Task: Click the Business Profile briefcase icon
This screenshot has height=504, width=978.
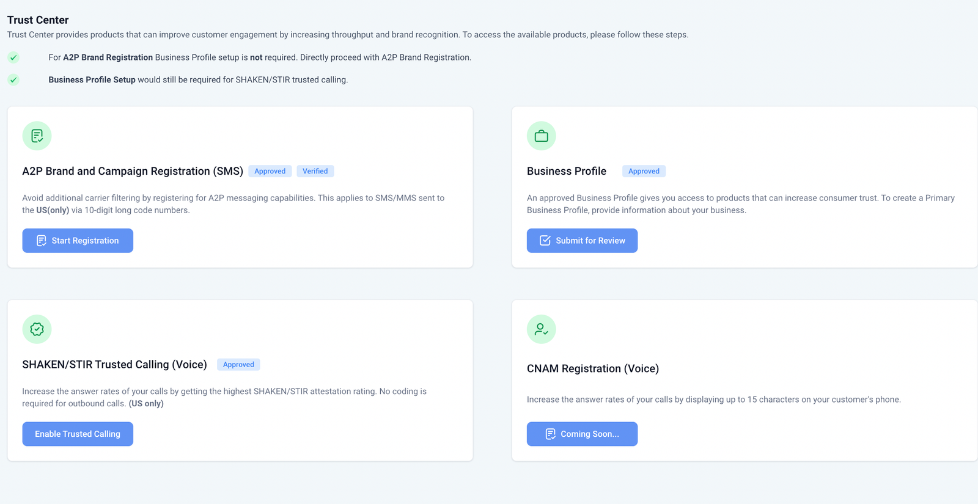Action: coord(541,136)
